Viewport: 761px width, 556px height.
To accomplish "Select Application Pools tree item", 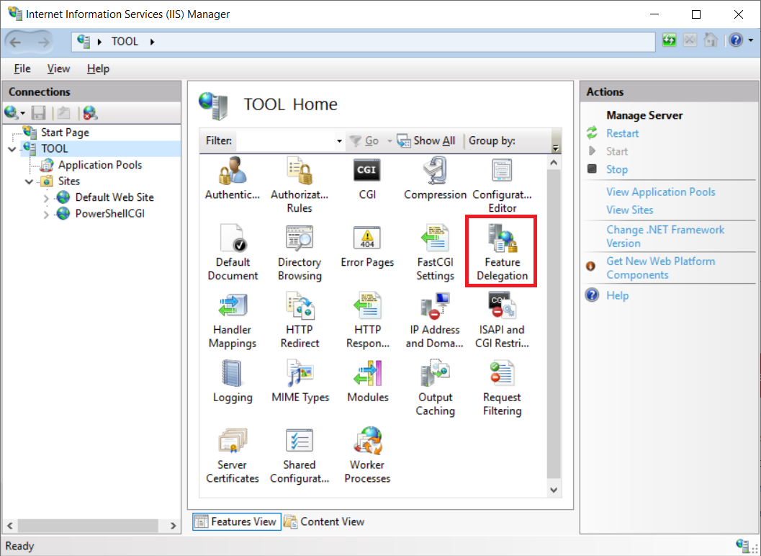I will (100, 165).
